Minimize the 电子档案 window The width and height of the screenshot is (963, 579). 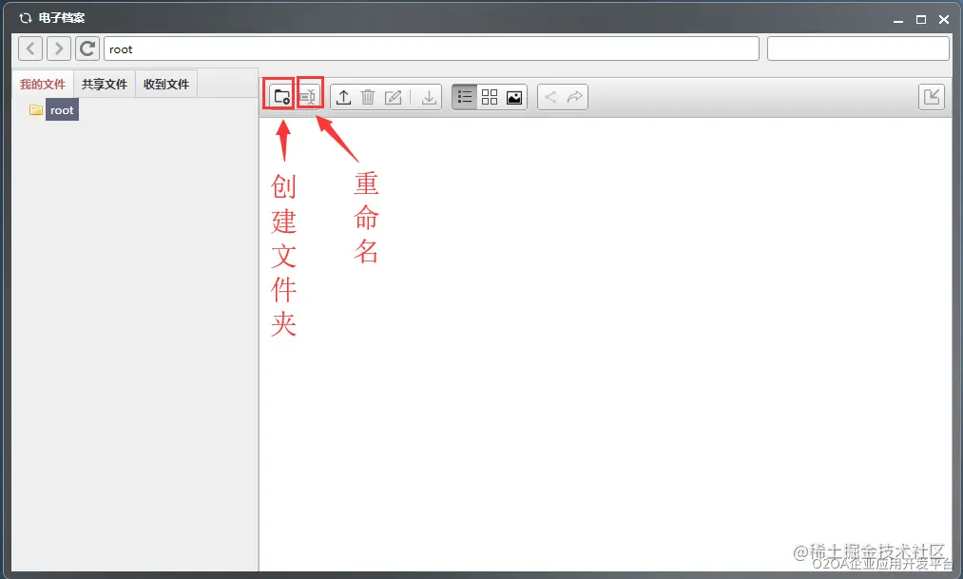click(x=898, y=20)
